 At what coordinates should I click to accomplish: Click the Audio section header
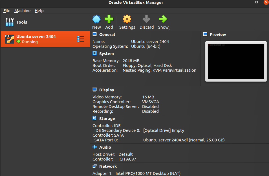105,147
